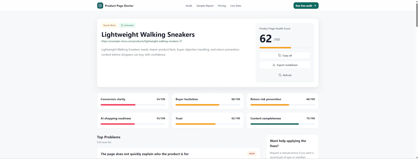
Task: Click the scrollbar up arrow
Action: coord(417,1)
